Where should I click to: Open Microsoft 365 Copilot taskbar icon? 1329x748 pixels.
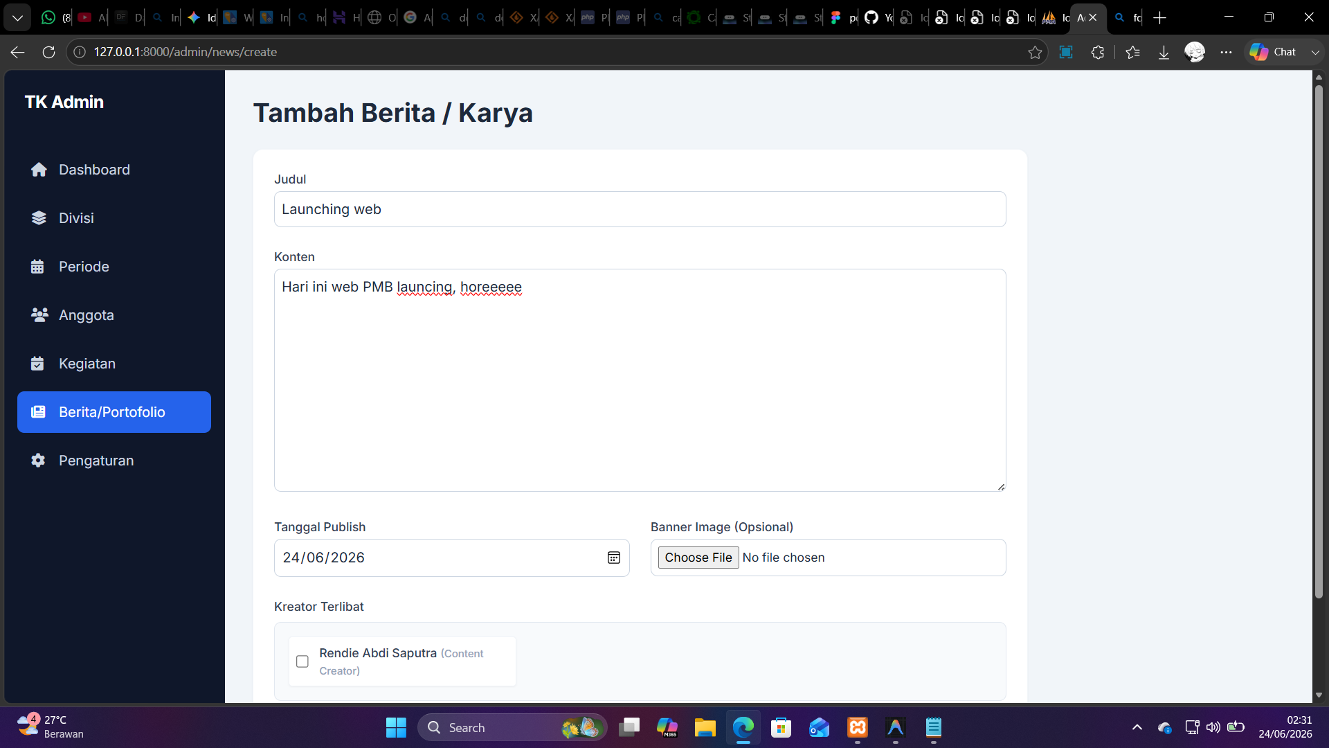click(x=667, y=727)
